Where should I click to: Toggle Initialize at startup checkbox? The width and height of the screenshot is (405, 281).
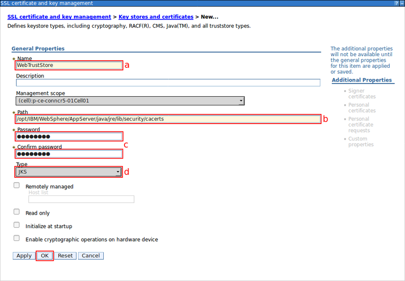click(x=17, y=225)
